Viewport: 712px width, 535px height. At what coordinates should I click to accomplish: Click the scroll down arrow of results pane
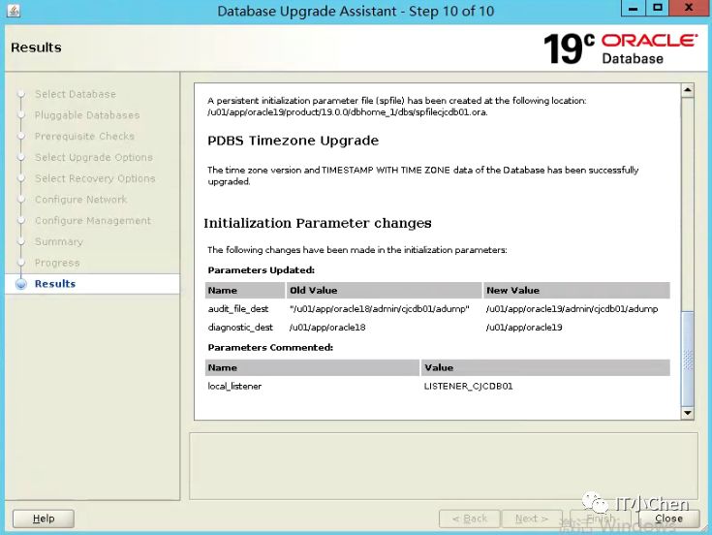click(x=688, y=413)
